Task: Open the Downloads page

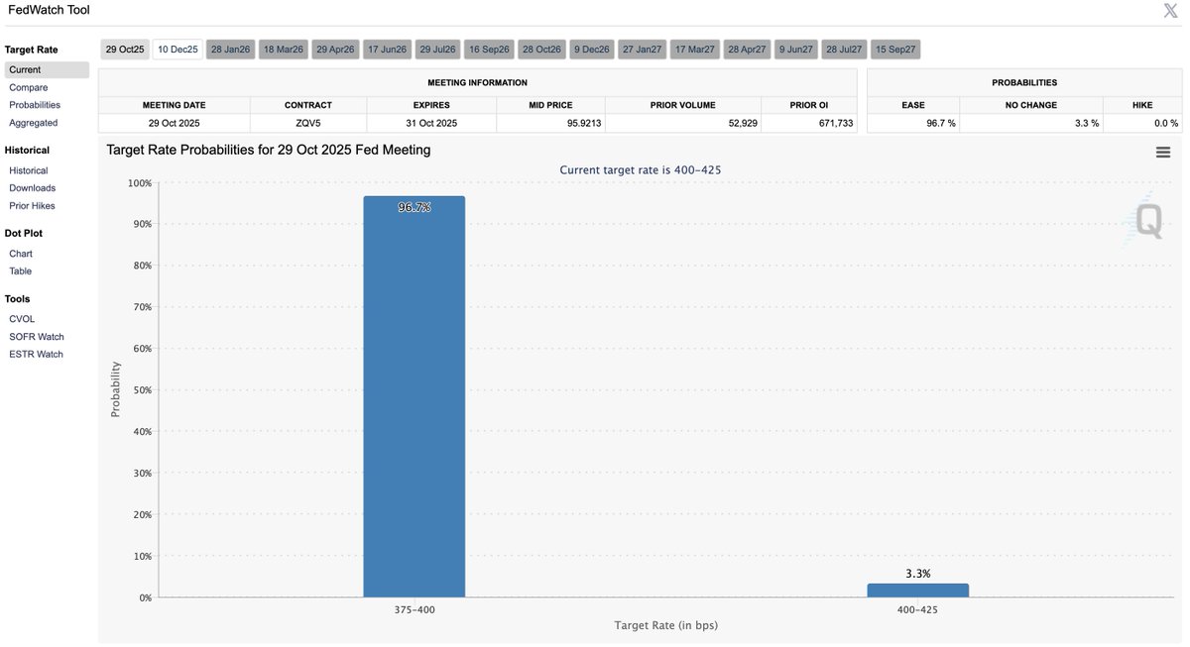Action: pos(33,188)
